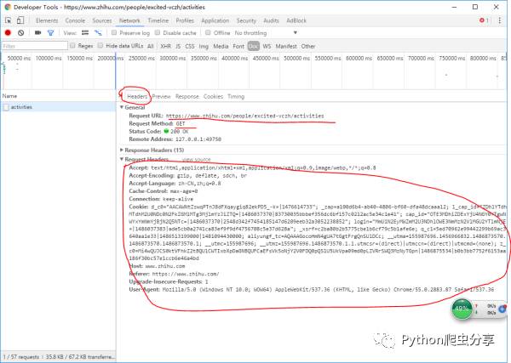Open the red error count indicator
The width and height of the screenshot is (511, 363).
[x=484, y=20]
